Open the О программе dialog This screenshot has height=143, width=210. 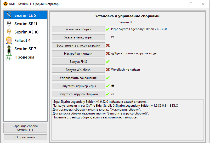25,137
